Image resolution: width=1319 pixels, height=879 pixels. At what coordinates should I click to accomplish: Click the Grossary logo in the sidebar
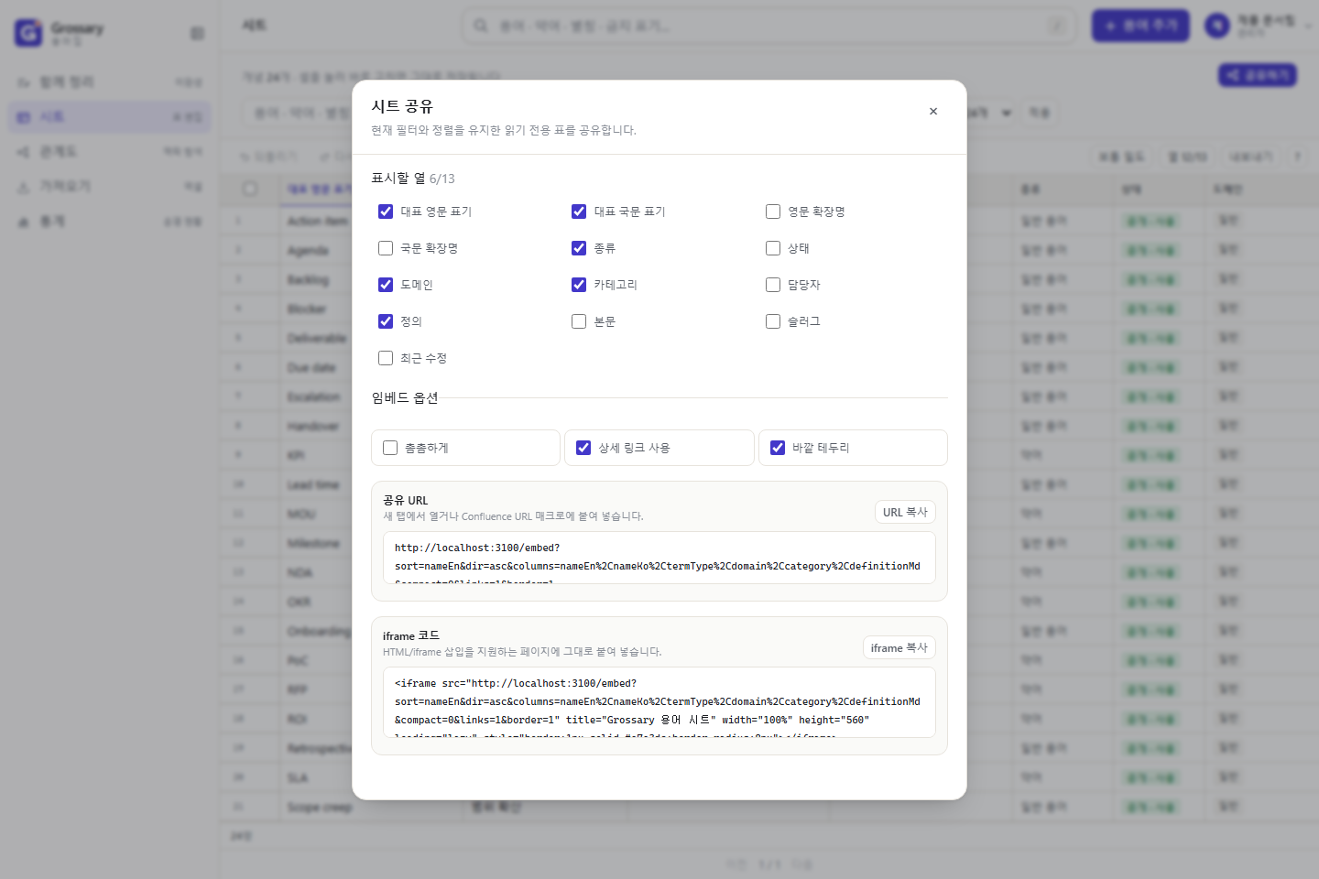pos(28,33)
